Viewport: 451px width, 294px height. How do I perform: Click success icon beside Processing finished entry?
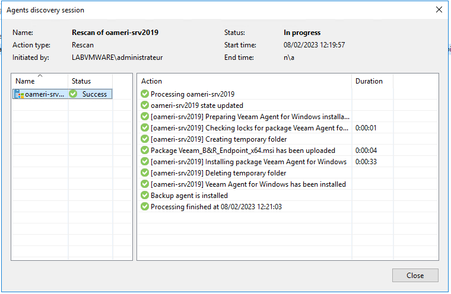pyautogui.click(x=145, y=206)
